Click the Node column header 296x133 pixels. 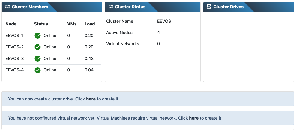point(11,24)
